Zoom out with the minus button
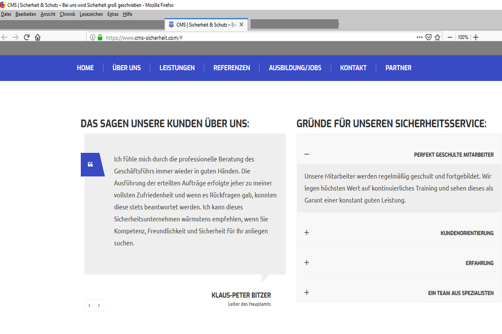 [x=450, y=37]
